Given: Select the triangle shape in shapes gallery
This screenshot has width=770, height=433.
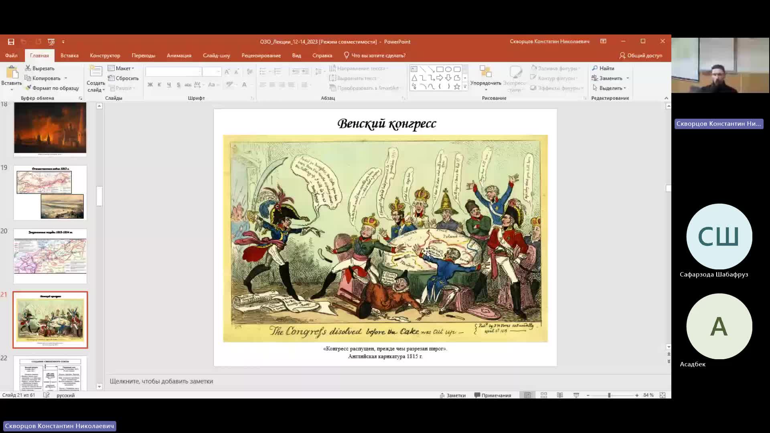Looking at the screenshot, I should tap(414, 78).
